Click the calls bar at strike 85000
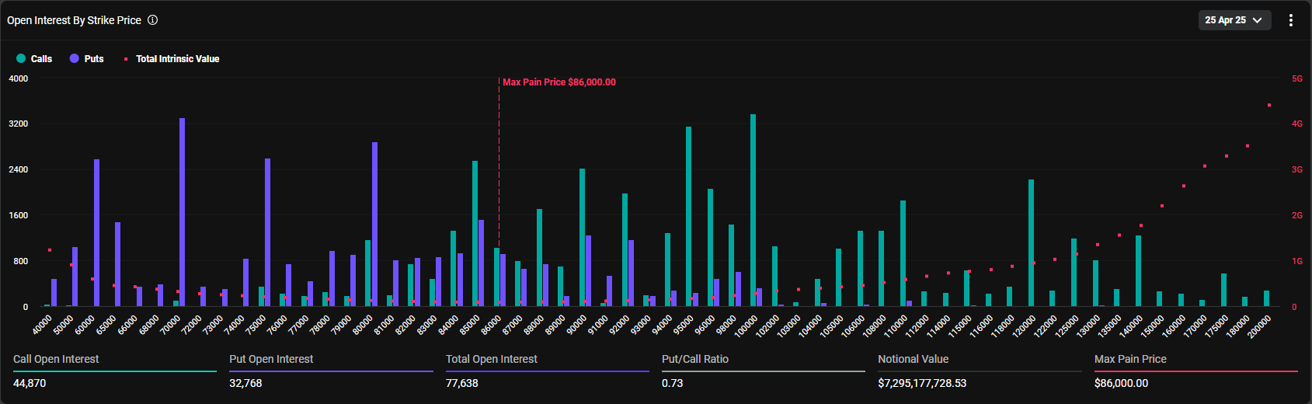The height and width of the screenshot is (404, 1312). (475, 233)
